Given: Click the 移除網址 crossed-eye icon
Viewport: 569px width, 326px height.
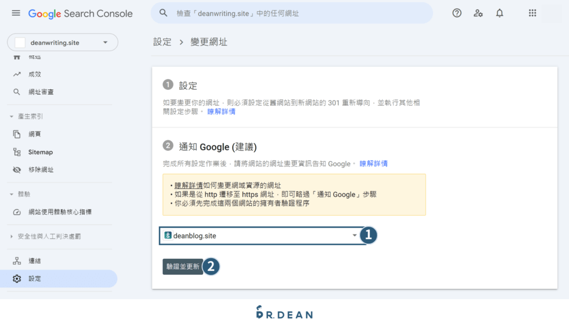Looking at the screenshot, I should [17, 170].
